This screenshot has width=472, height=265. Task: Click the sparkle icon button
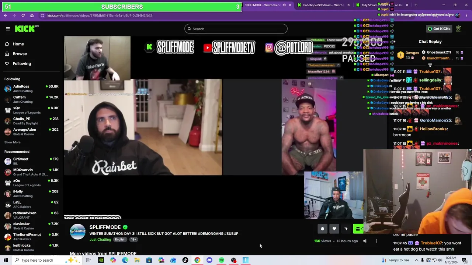[x=346, y=229]
